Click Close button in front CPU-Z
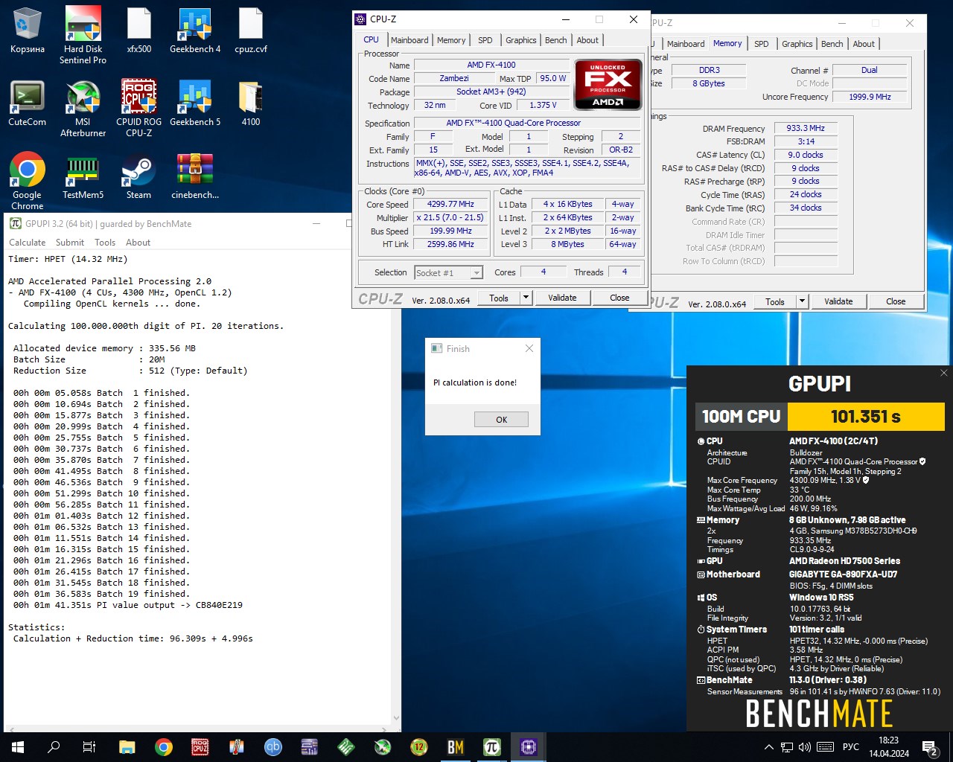The height and width of the screenshot is (762, 953). click(619, 298)
